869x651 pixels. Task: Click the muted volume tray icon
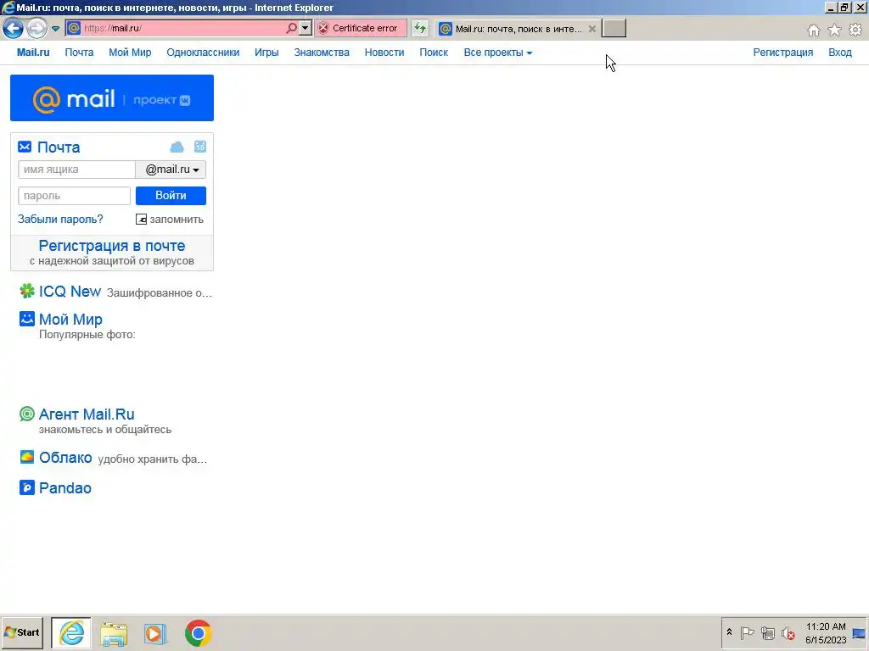point(788,632)
